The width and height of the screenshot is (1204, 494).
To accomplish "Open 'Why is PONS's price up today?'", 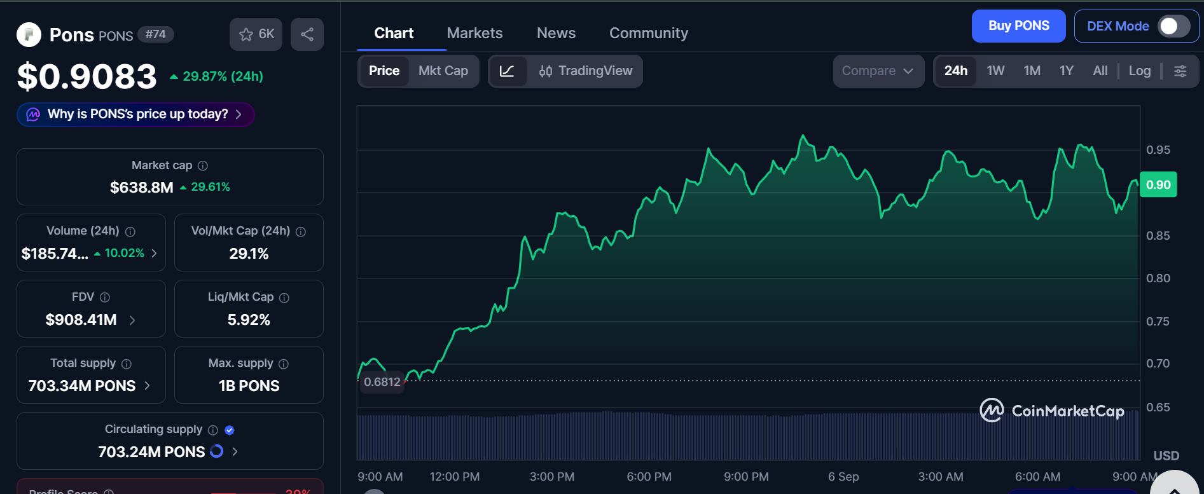I will coord(135,114).
